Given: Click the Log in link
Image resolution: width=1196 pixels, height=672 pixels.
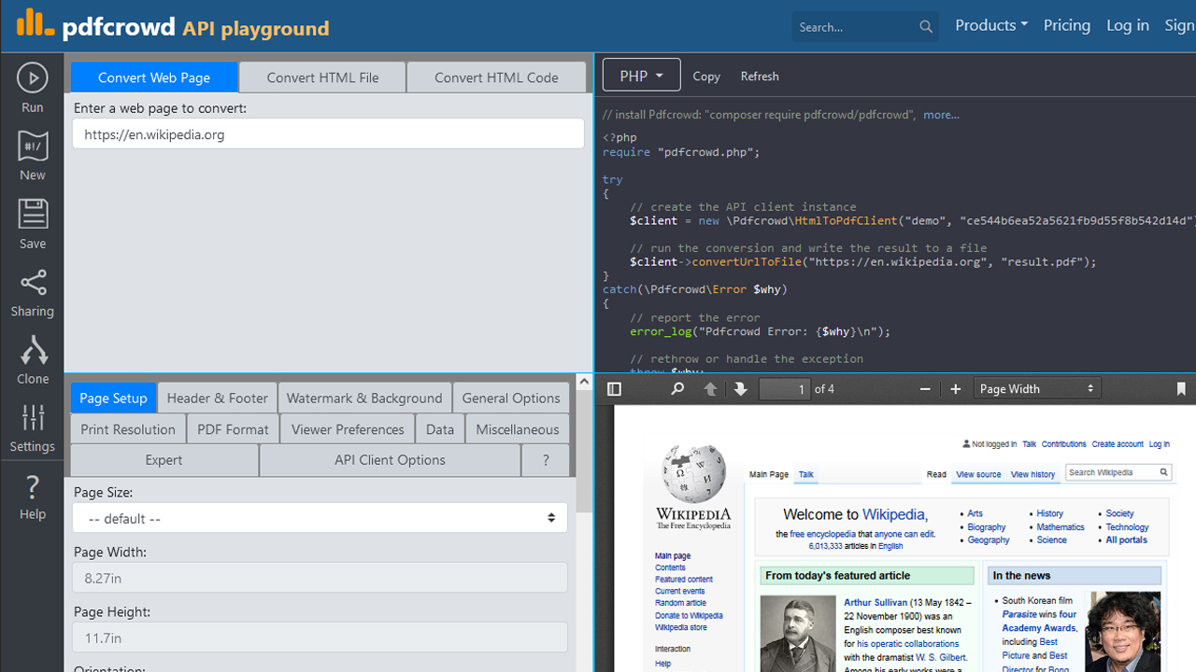Looking at the screenshot, I should tap(1128, 25).
